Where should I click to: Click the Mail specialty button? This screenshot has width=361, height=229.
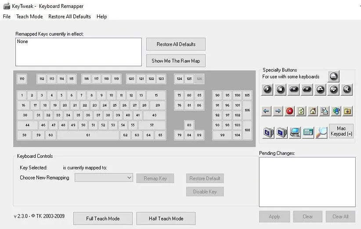click(x=325, y=111)
